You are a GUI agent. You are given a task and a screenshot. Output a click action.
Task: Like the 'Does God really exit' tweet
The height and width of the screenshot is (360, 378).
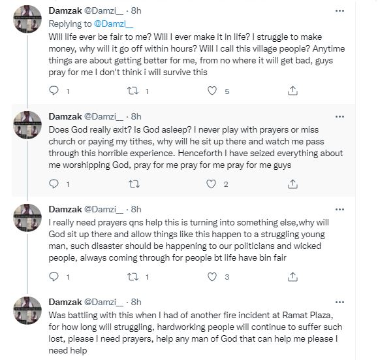point(211,184)
